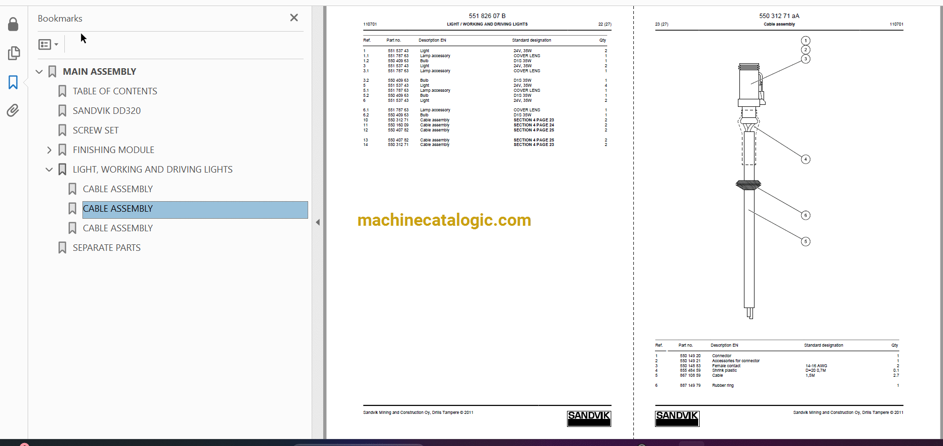Open the security lock panel in sidebar

14,24
